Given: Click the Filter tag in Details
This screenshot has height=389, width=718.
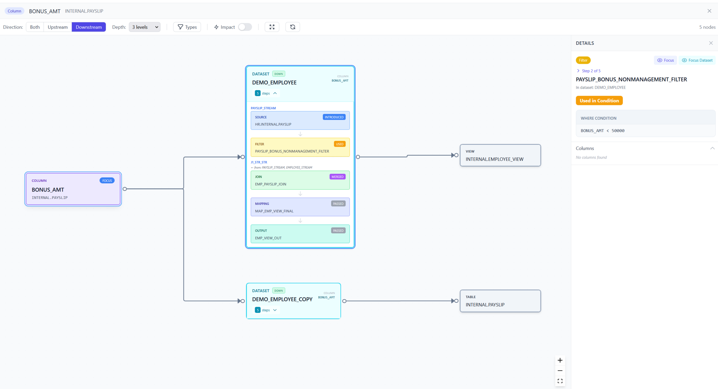Looking at the screenshot, I should (x=583, y=60).
